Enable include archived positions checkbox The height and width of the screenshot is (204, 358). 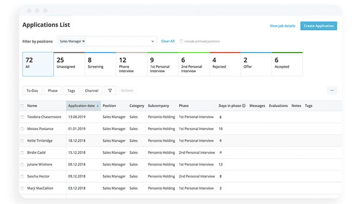click(181, 41)
